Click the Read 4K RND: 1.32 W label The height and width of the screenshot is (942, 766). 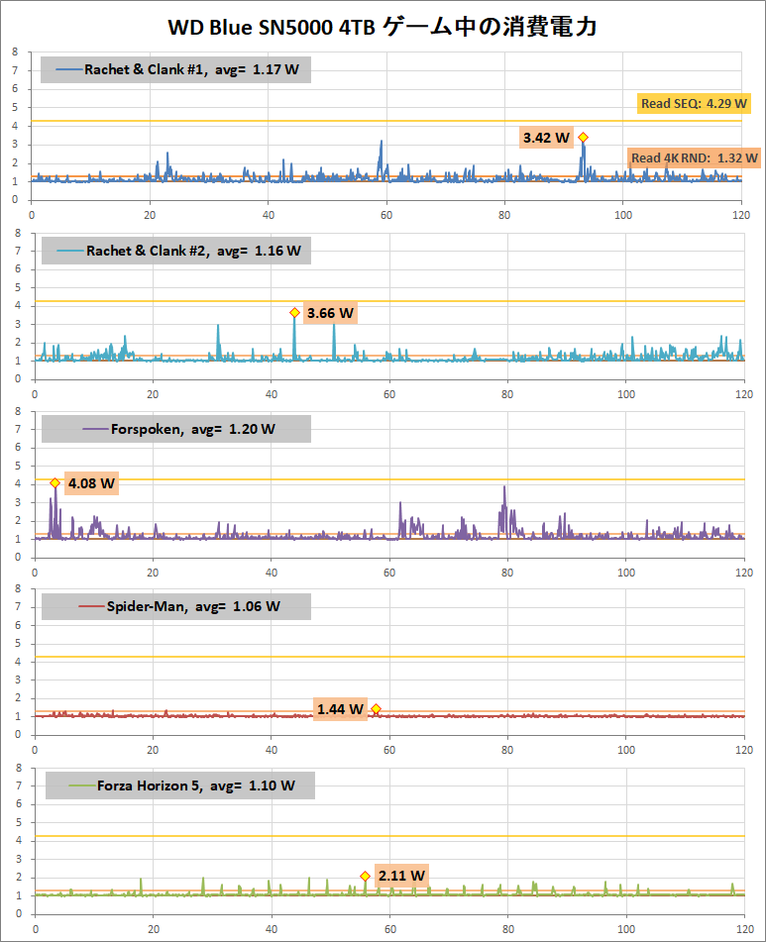(x=694, y=158)
